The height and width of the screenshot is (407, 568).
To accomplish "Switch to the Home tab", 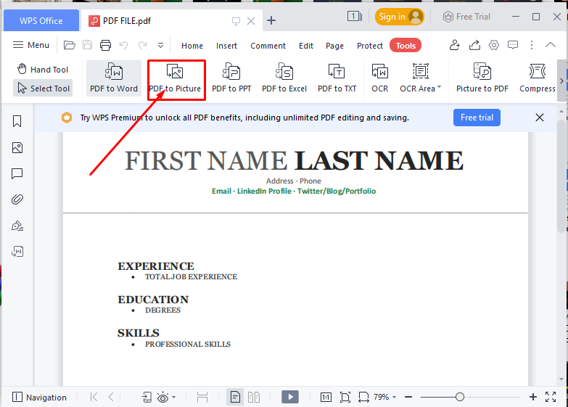I will click(x=192, y=46).
